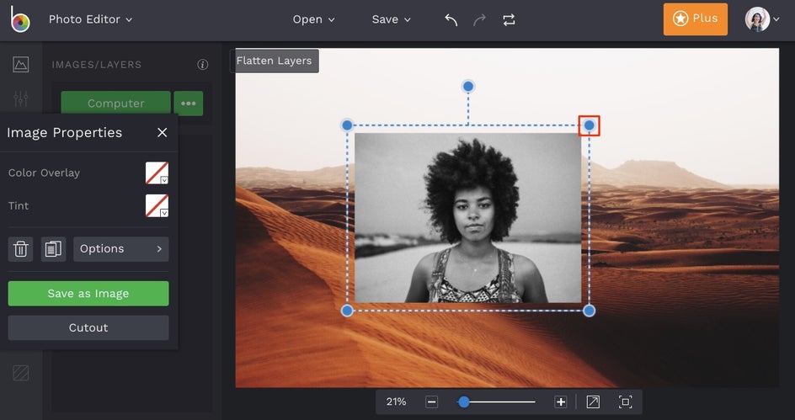Click the zoom in plus icon
The height and width of the screenshot is (420, 795).
561,402
